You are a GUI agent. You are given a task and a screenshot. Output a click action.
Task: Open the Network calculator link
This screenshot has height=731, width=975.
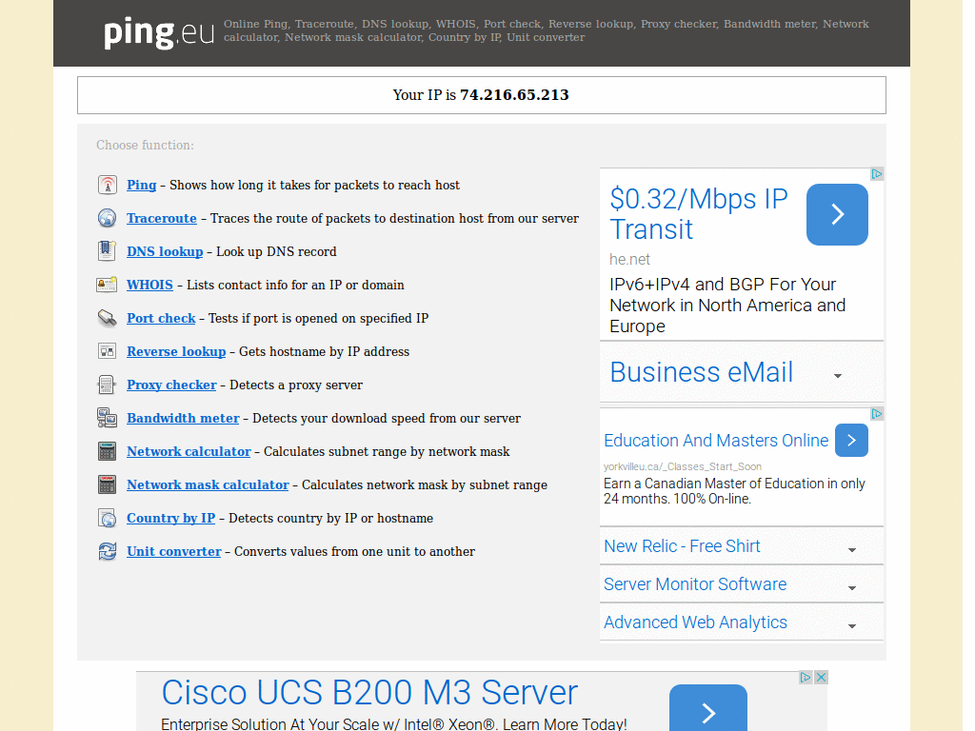coord(189,451)
